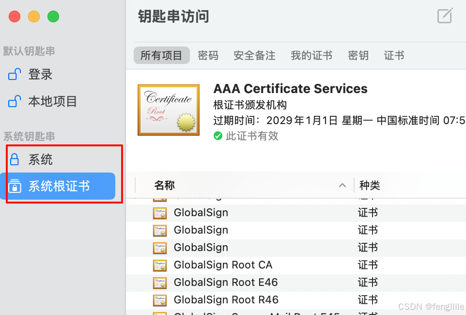Click the 根证书颁发机构 label
466x315 pixels.
[x=250, y=105]
